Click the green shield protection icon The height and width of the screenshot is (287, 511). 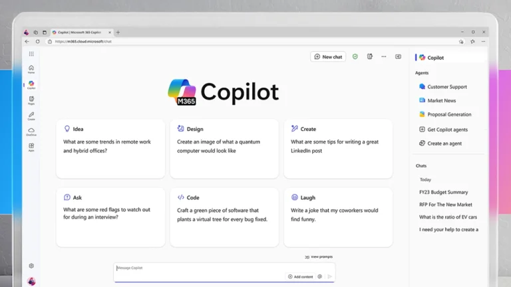[x=355, y=57]
